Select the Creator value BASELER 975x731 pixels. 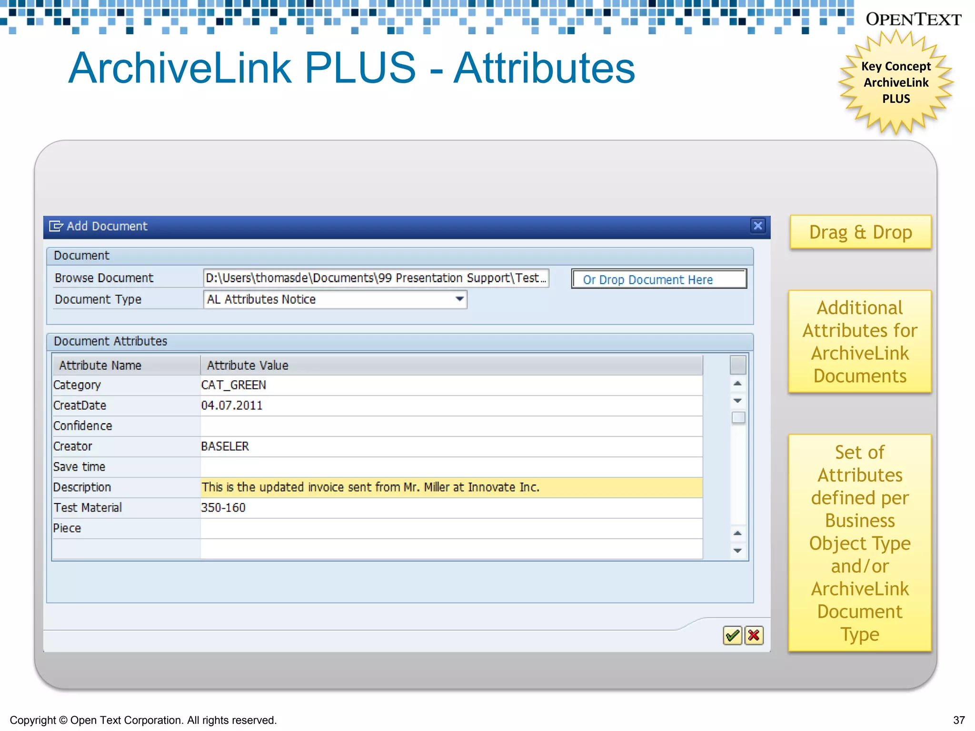point(451,446)
